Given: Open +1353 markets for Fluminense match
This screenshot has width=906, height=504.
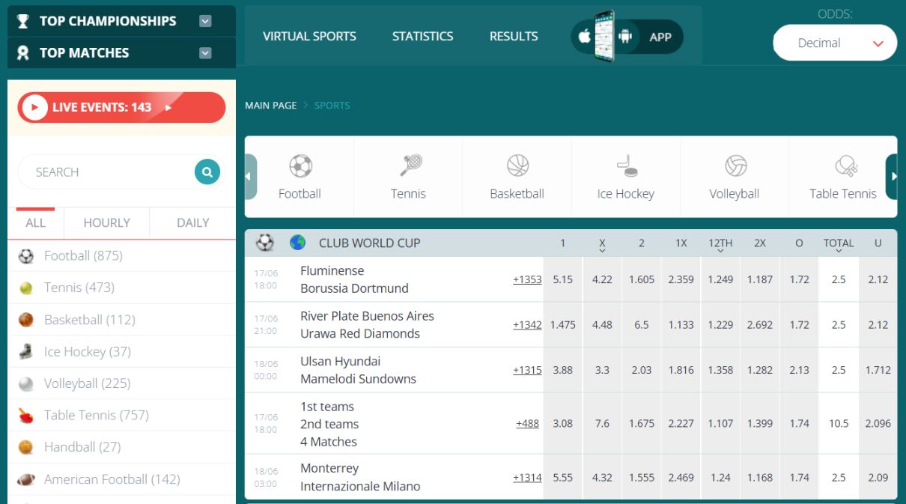Looking at the screenshot, I should [x=526, y=279].
